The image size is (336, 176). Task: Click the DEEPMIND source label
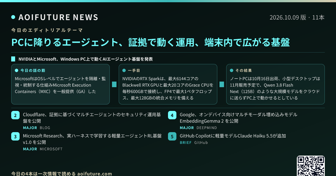pyautogui.click(x=207, y=128)
